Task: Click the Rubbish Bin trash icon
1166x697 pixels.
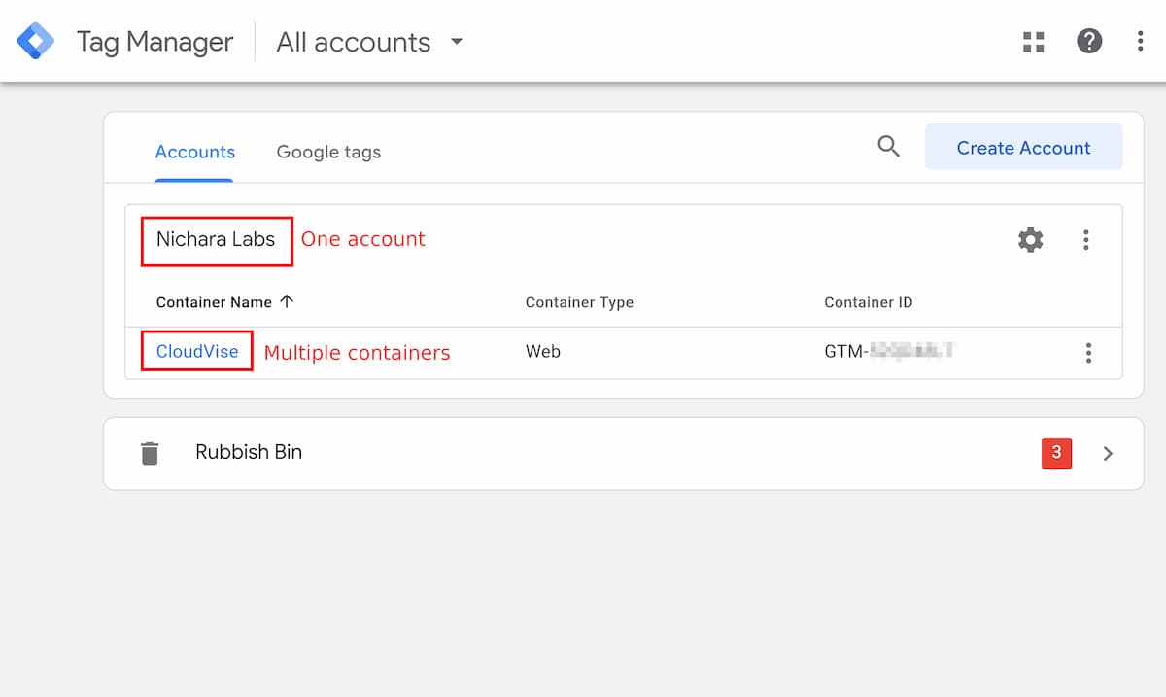Action: tap(150, 453)
